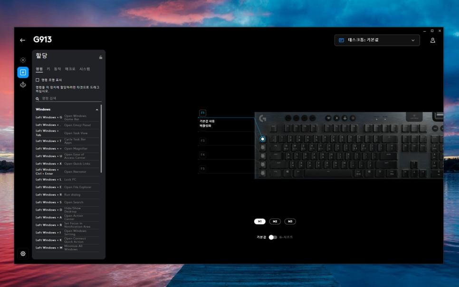Select Left Windows + A Open Action Center
Image resolution: width=459 pixels, height=287 pixels.
click(x=67, y=217)
